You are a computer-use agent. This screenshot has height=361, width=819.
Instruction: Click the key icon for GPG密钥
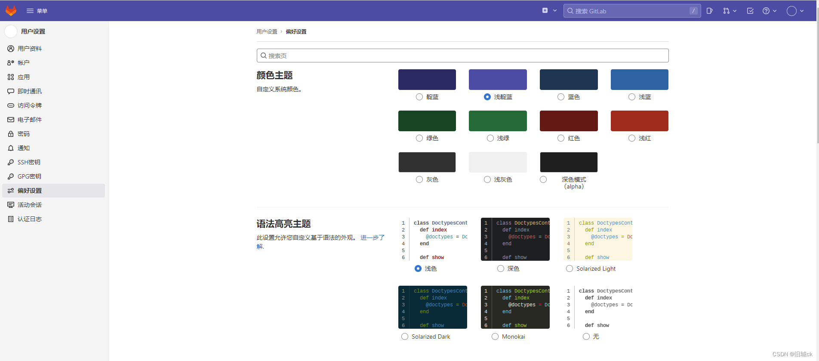click(11, 176)
